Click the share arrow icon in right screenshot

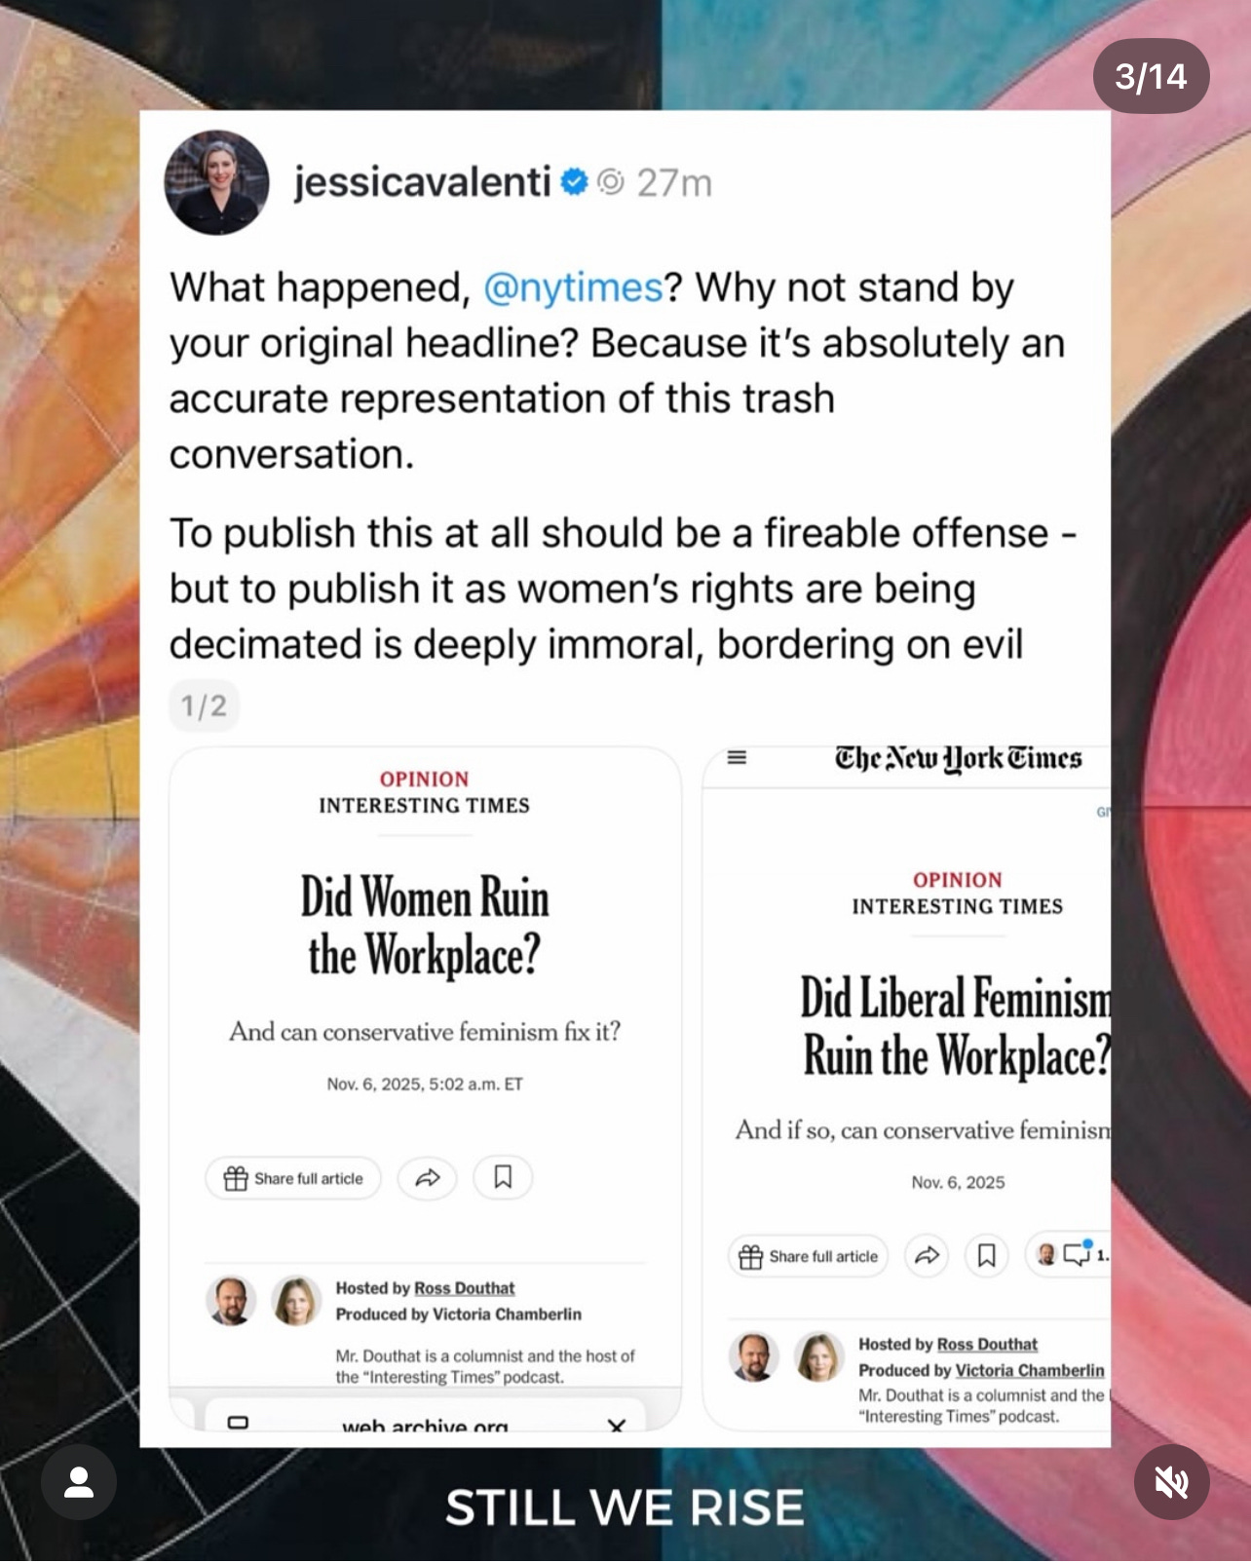click(x=928, y=1255)
